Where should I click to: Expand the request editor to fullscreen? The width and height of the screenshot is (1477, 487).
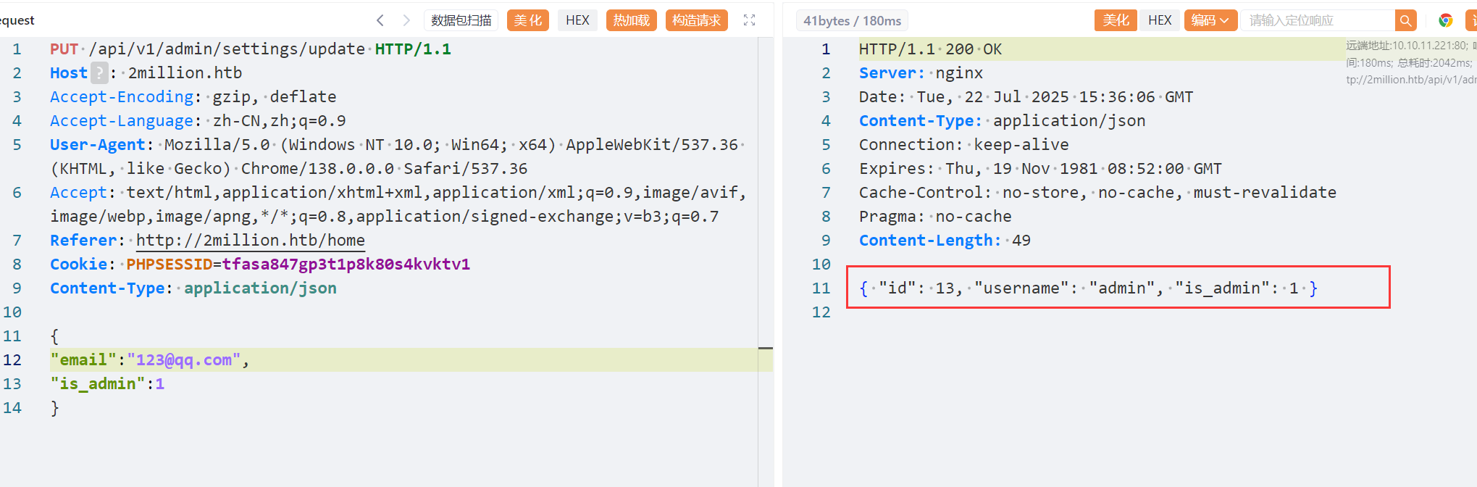(x=749, y=20)
